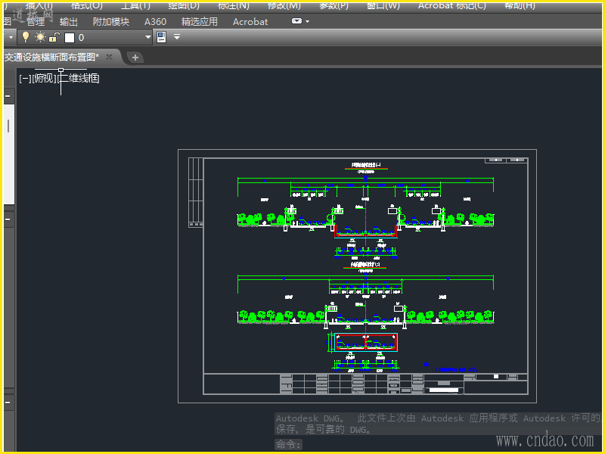The height and width of the screenshot is (454, 605).
Task: Click the [-] viewport control
Action: (25, 79)
